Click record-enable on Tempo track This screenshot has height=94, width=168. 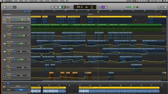click(x=12, y=19)
